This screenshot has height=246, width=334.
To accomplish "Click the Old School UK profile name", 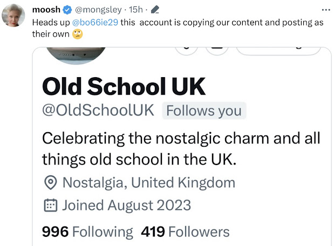I will [124, 86].
